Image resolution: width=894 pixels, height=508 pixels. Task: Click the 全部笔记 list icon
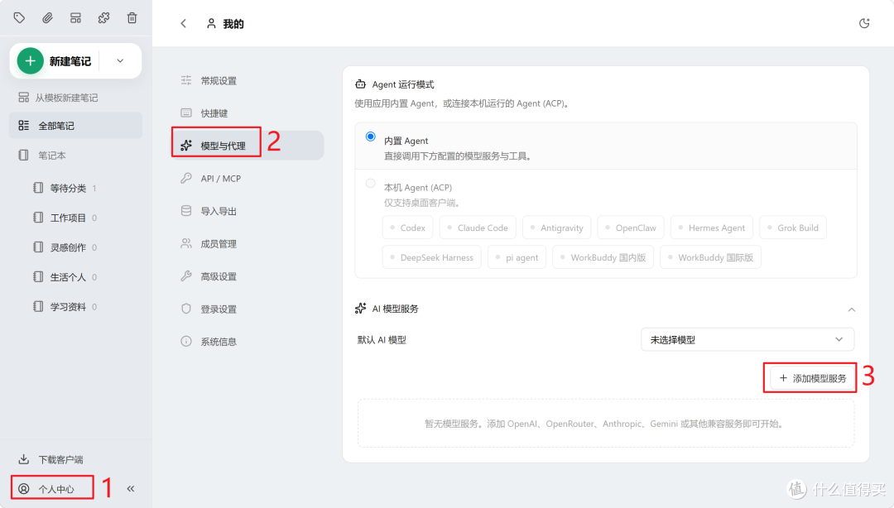[23, 126]
